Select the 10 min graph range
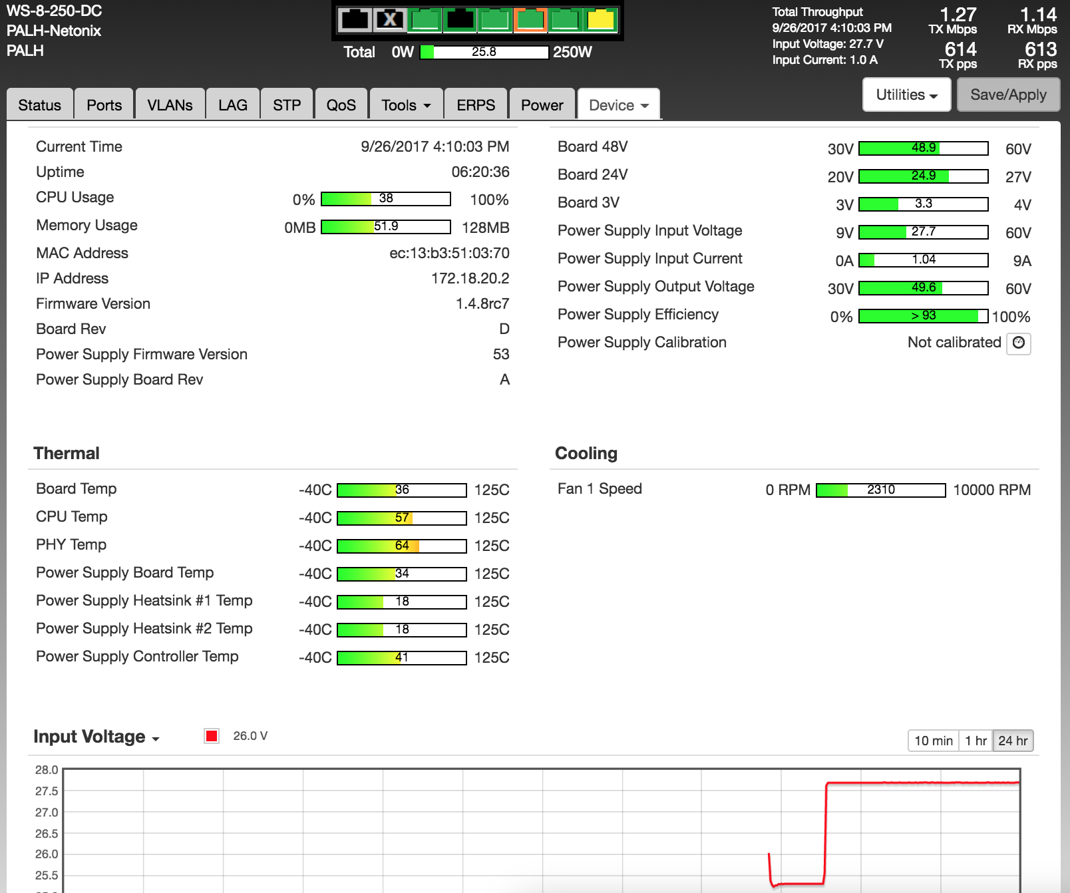 [933, 741]
